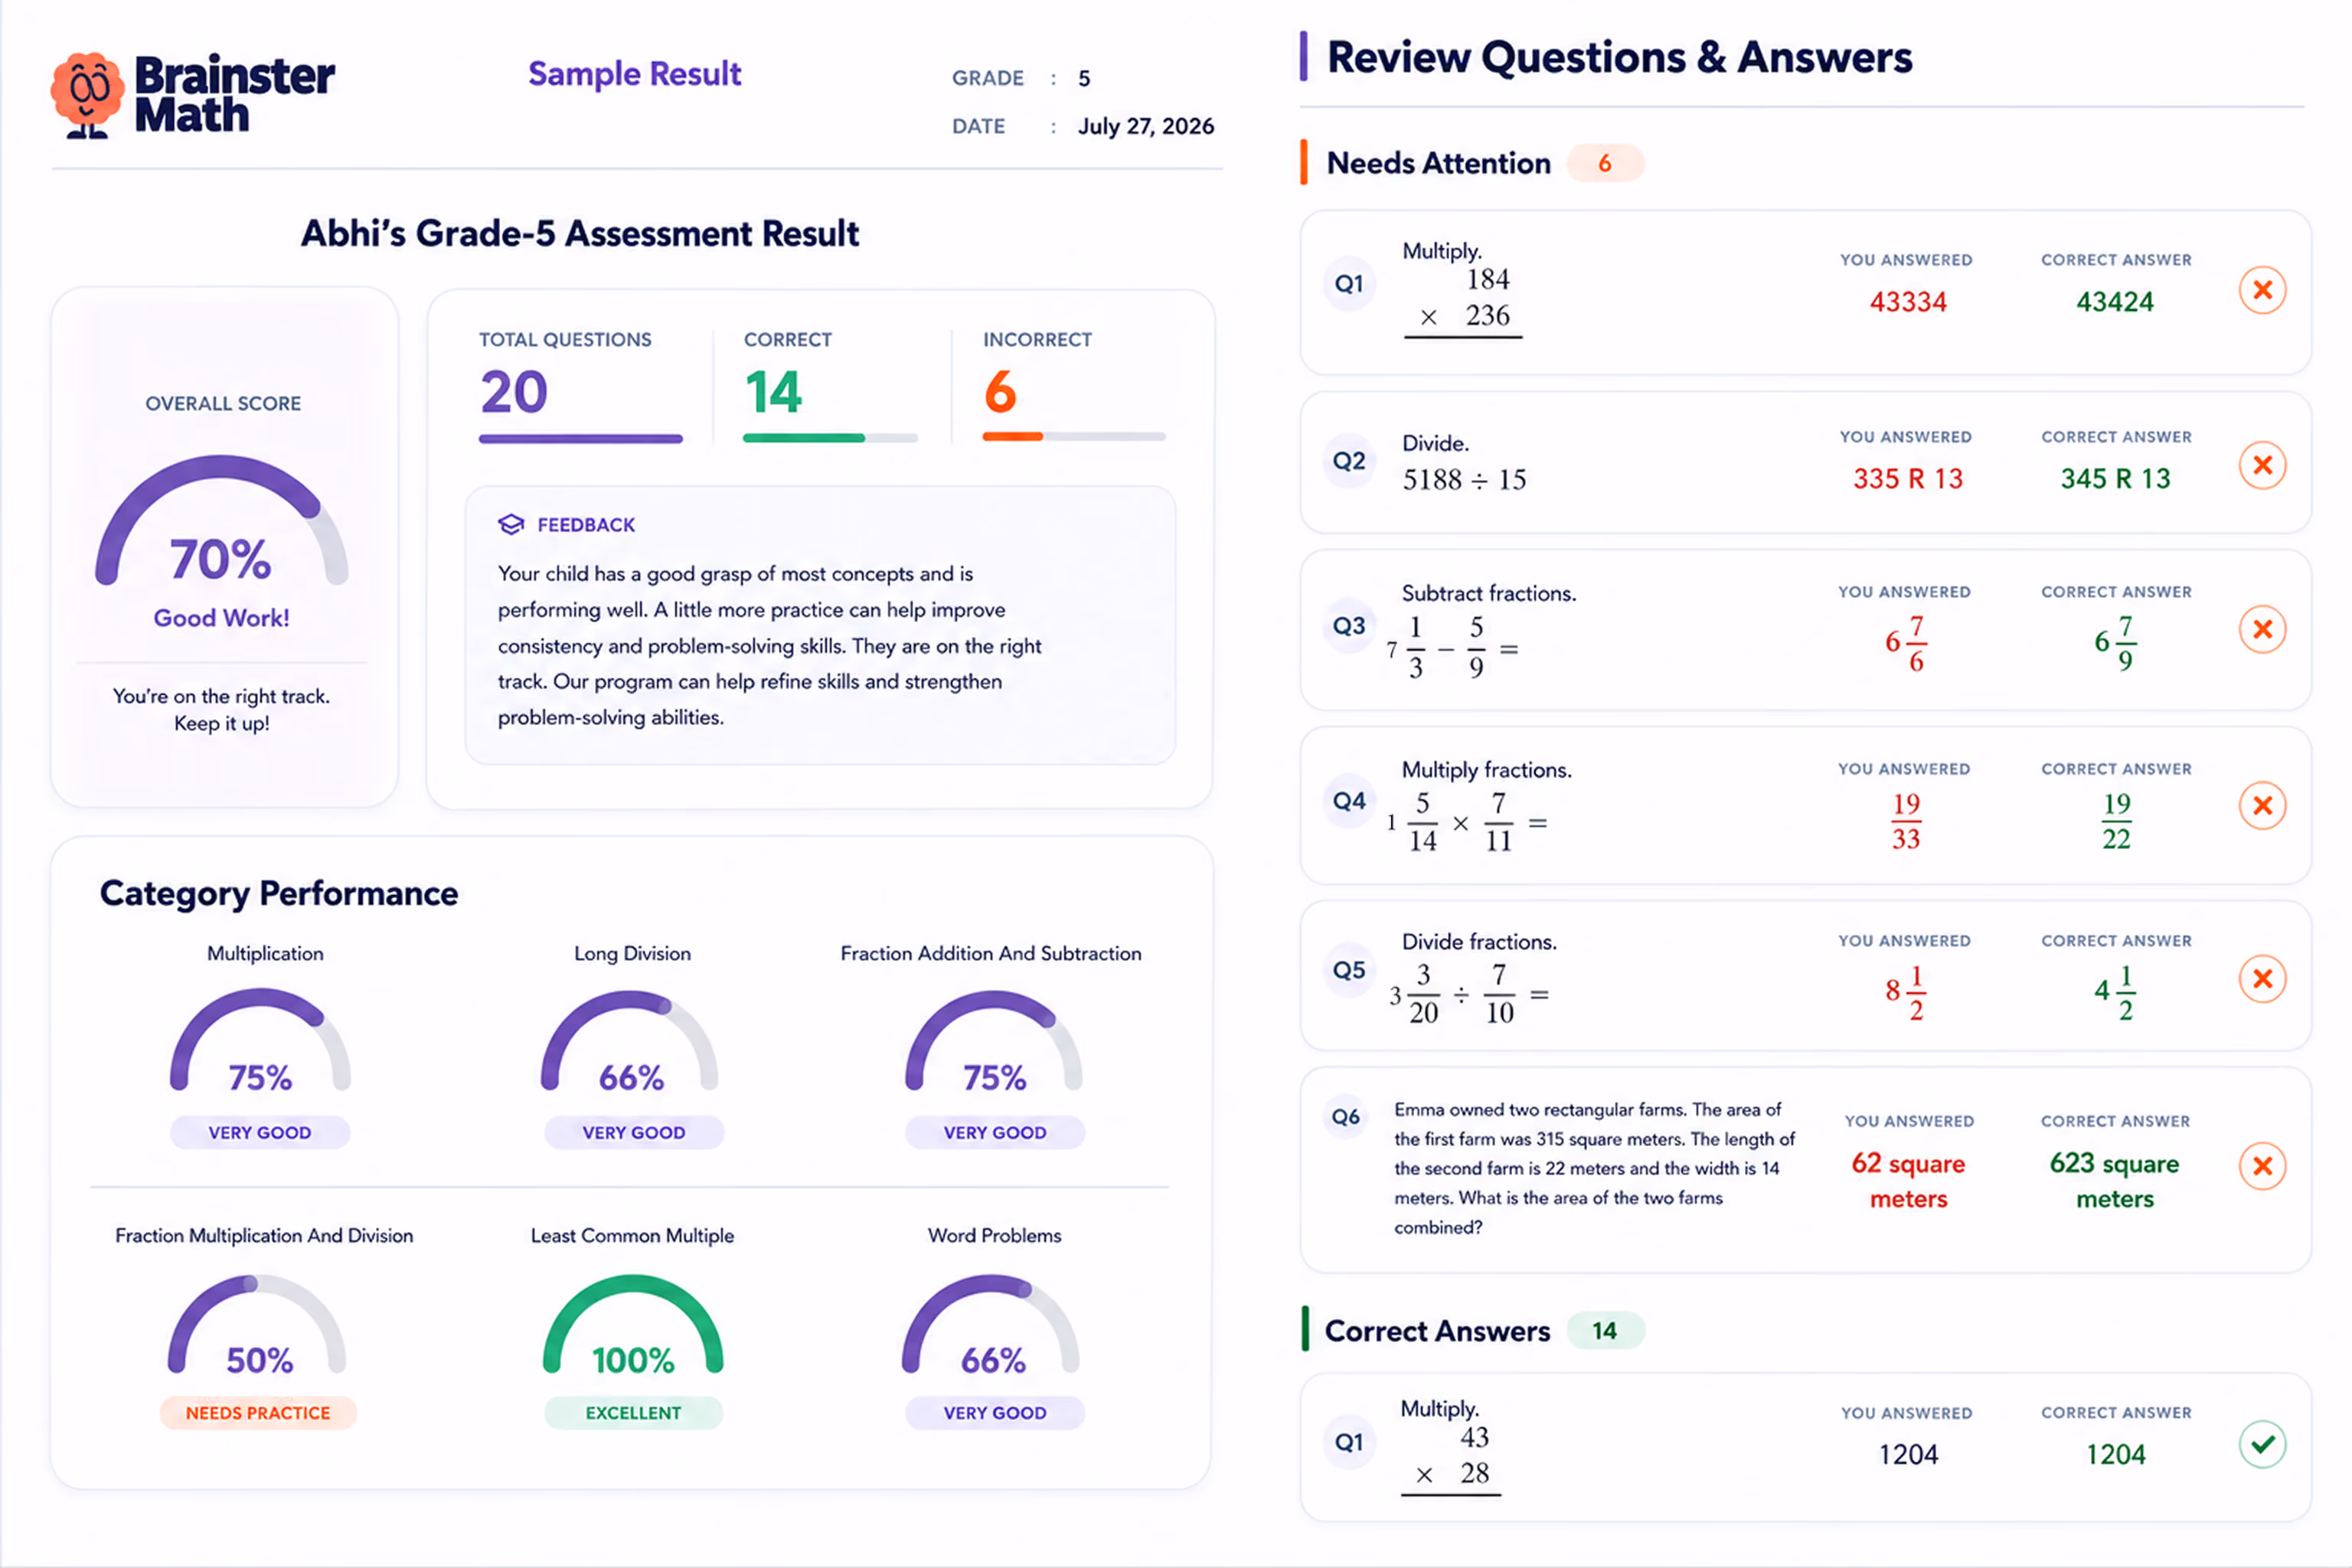The width and height of the screenshot is (2352, 1568).
Task: Click the graduation cap Feedback icon
Action: [511, 524]
